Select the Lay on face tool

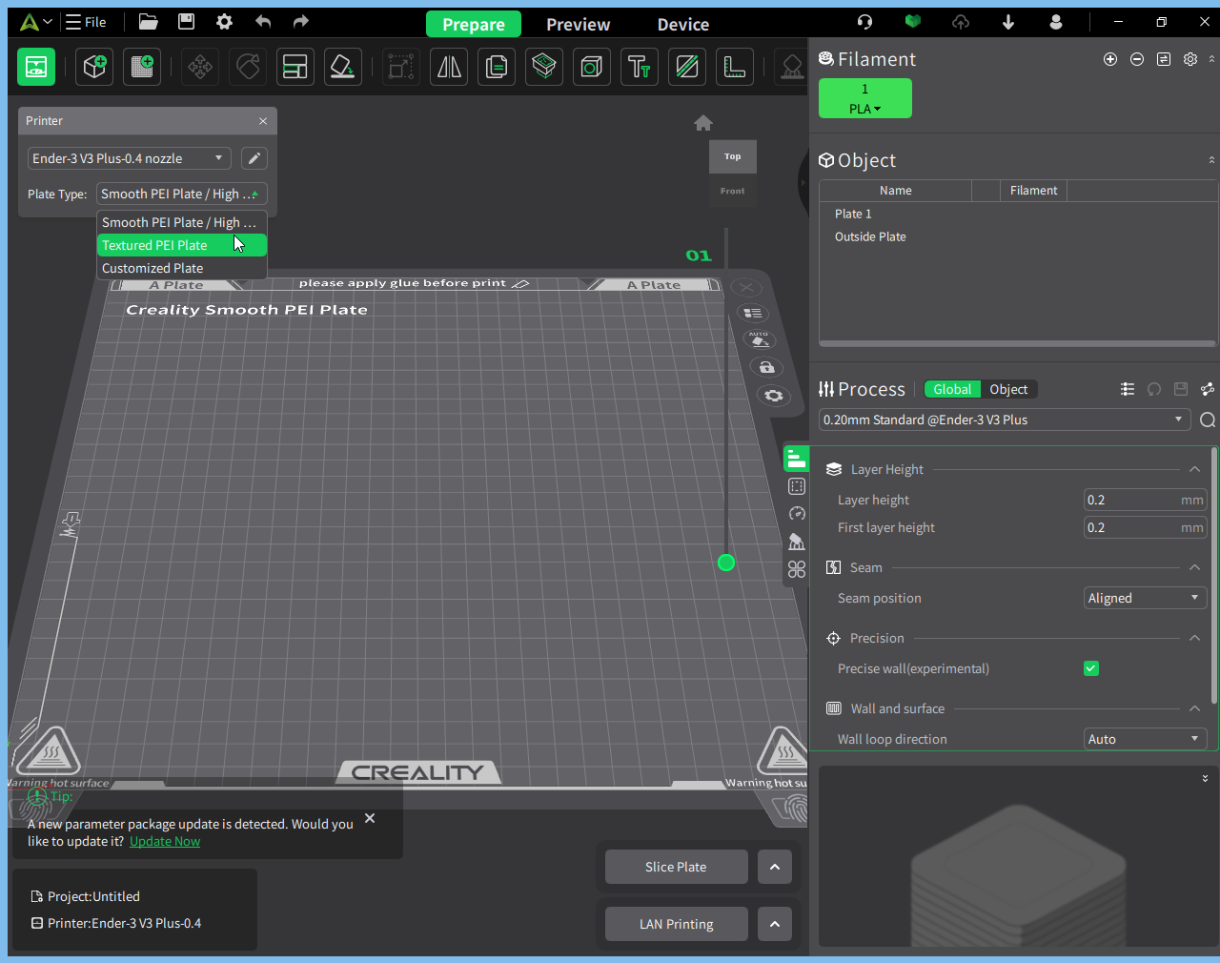[x=343, y=67]
